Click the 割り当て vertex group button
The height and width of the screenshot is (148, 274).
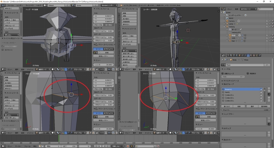click(227, 106)
